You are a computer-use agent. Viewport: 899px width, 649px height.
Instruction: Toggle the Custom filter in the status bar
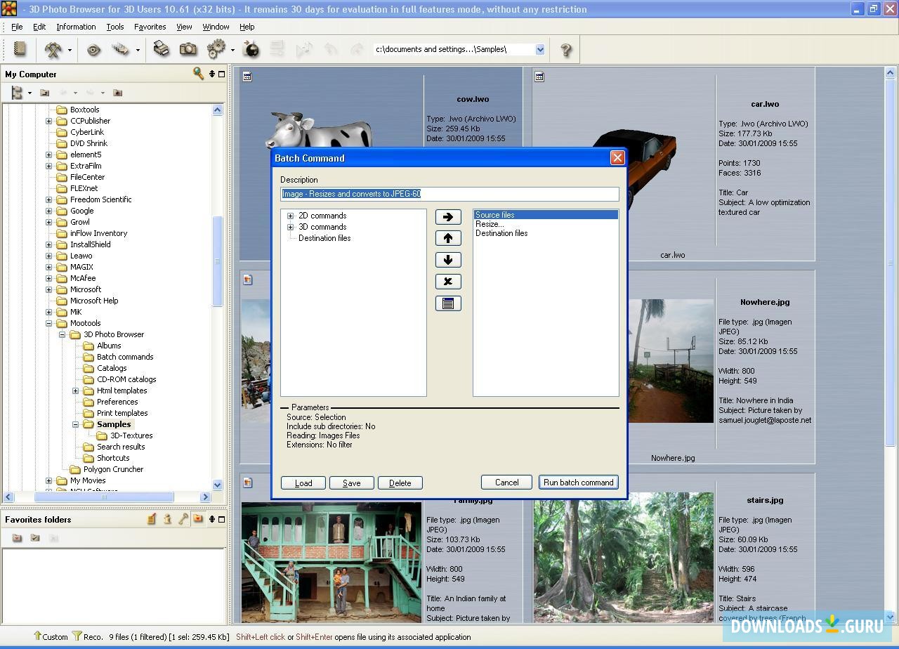51,637
